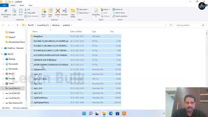Click Invert selection in ribbon
Viewport: 208px width, 117px height.
click(120, 16)
